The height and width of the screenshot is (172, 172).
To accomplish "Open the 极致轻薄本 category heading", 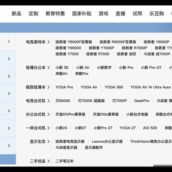I will pyautogui.click(x=36, y=87).
